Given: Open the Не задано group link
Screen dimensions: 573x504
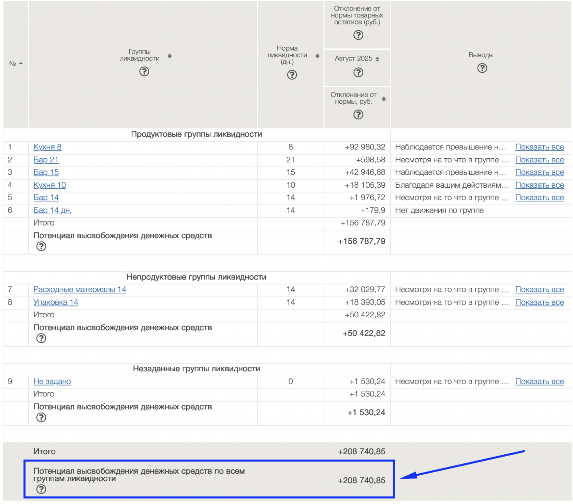Looking at the screenshot, I should click(52, 381).
